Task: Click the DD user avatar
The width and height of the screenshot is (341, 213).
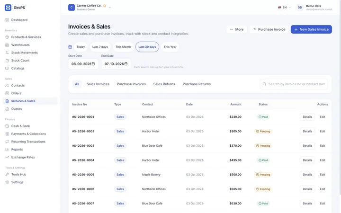Action: tap(300, 8)
